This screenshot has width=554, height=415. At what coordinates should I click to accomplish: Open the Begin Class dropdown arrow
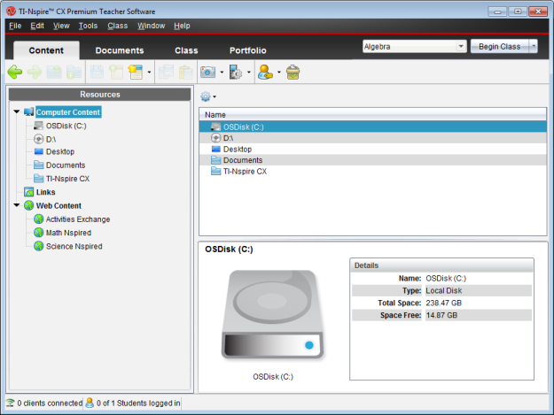tap(534, 46)
